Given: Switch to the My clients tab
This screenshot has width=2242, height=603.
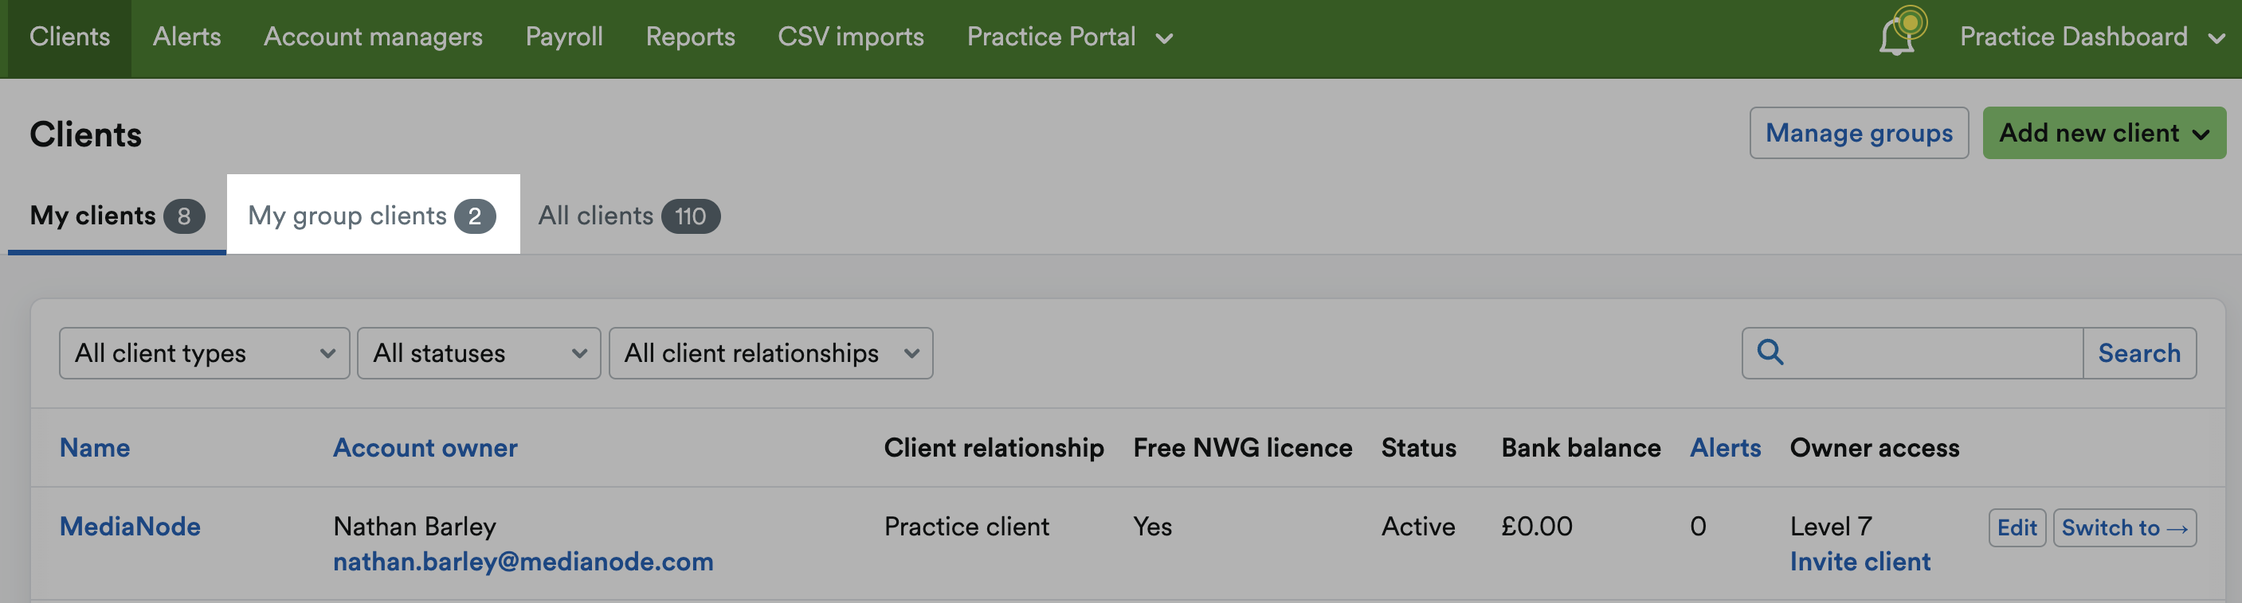Looking at the screenshot, I should pyautogui.click(x=116, y=216).
